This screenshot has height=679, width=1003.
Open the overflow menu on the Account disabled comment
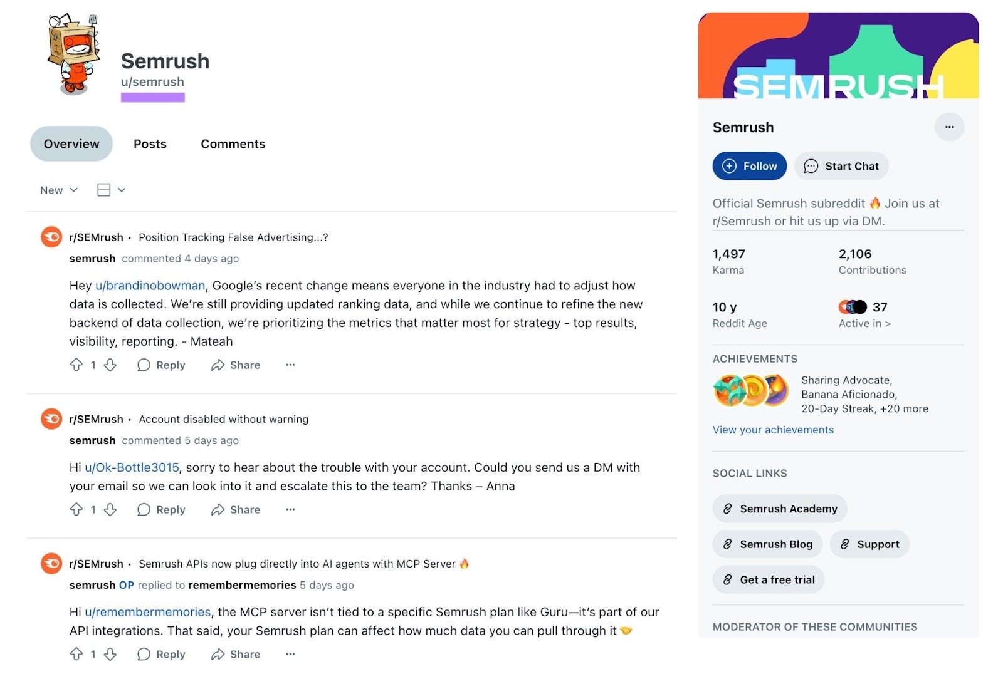(x=290, y=509)
